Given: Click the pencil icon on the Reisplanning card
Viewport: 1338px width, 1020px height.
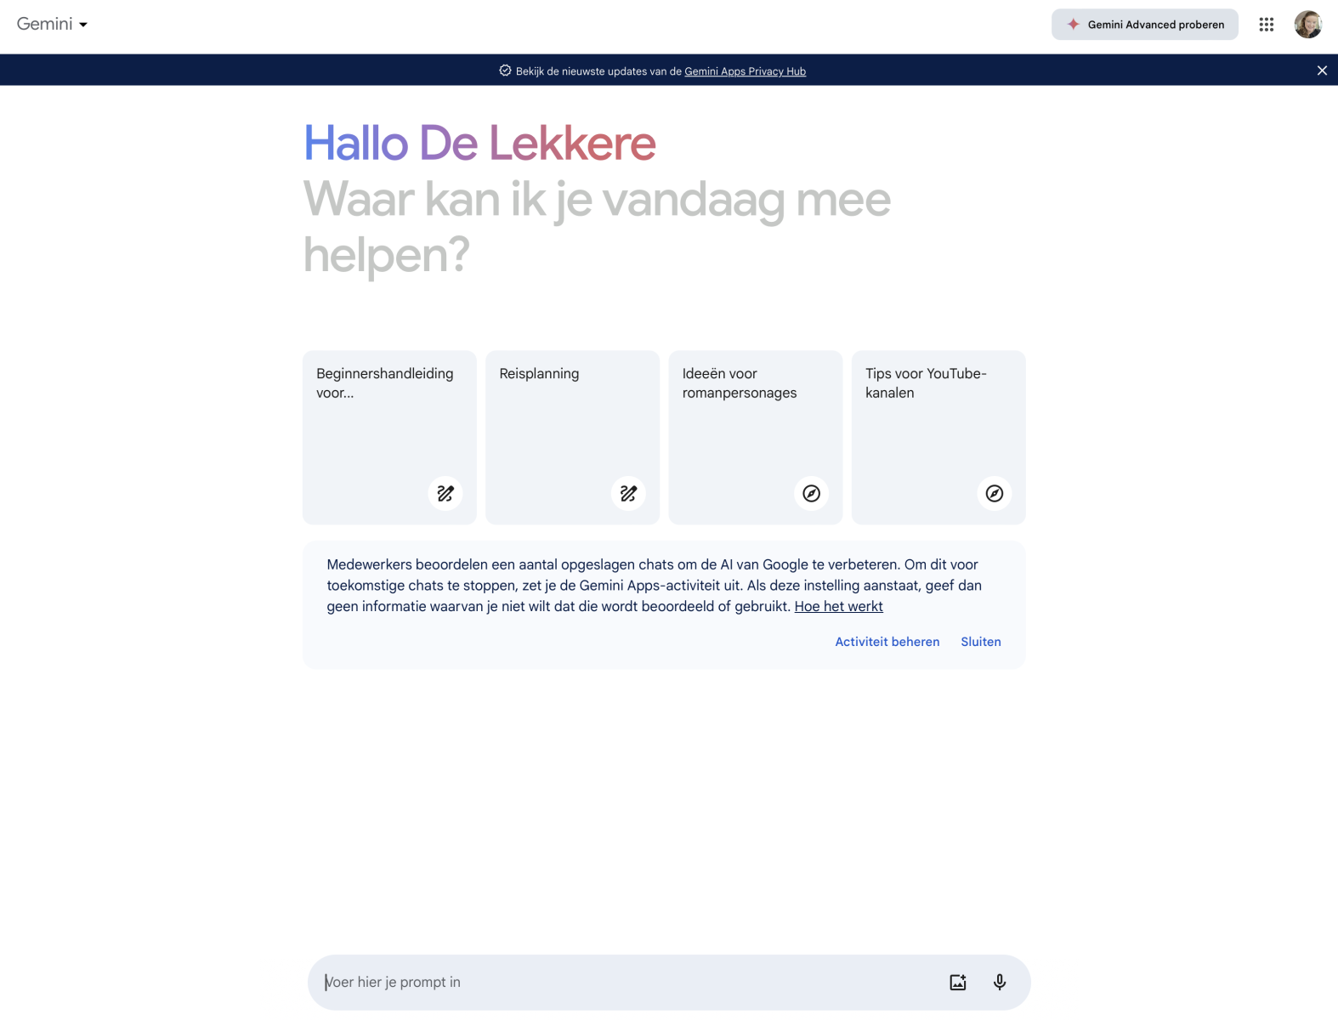Looking at the screenshot, I should tap(628, 493).
